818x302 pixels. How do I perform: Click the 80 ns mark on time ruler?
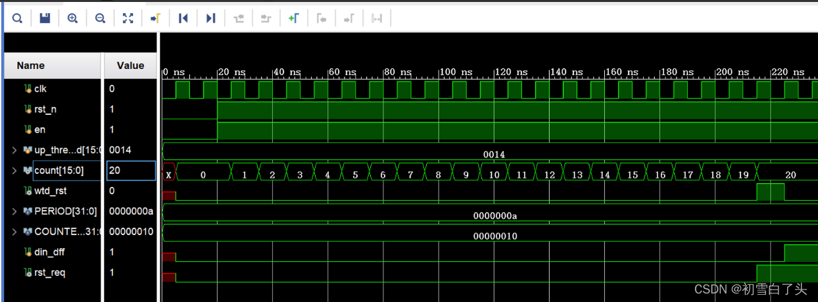tap(397, 72)
